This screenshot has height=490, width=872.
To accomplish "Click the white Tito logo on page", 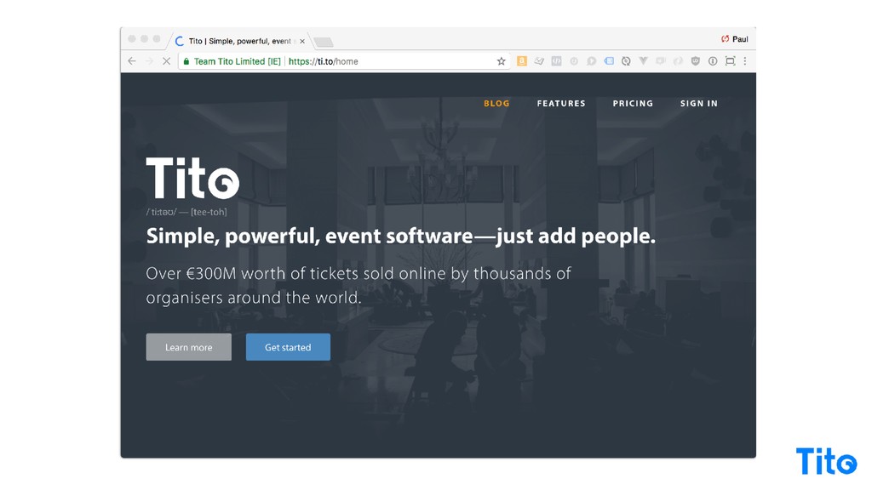I will (192, 177).
